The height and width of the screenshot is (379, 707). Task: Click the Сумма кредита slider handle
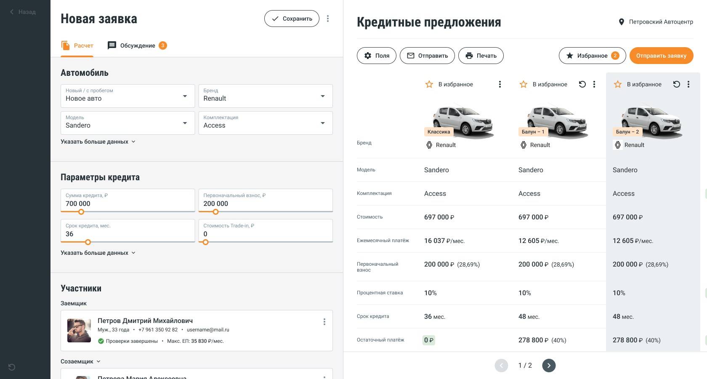pos(81,212)
